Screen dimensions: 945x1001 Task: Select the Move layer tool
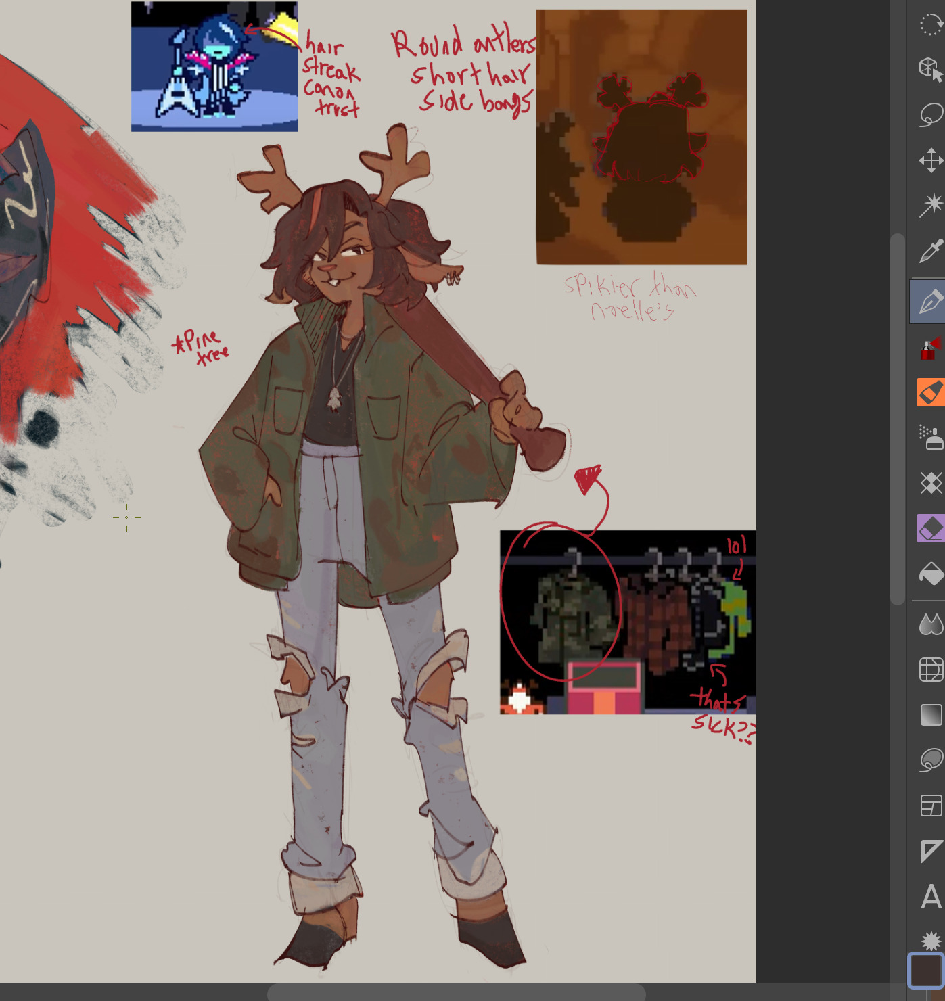tap(931, 160)
